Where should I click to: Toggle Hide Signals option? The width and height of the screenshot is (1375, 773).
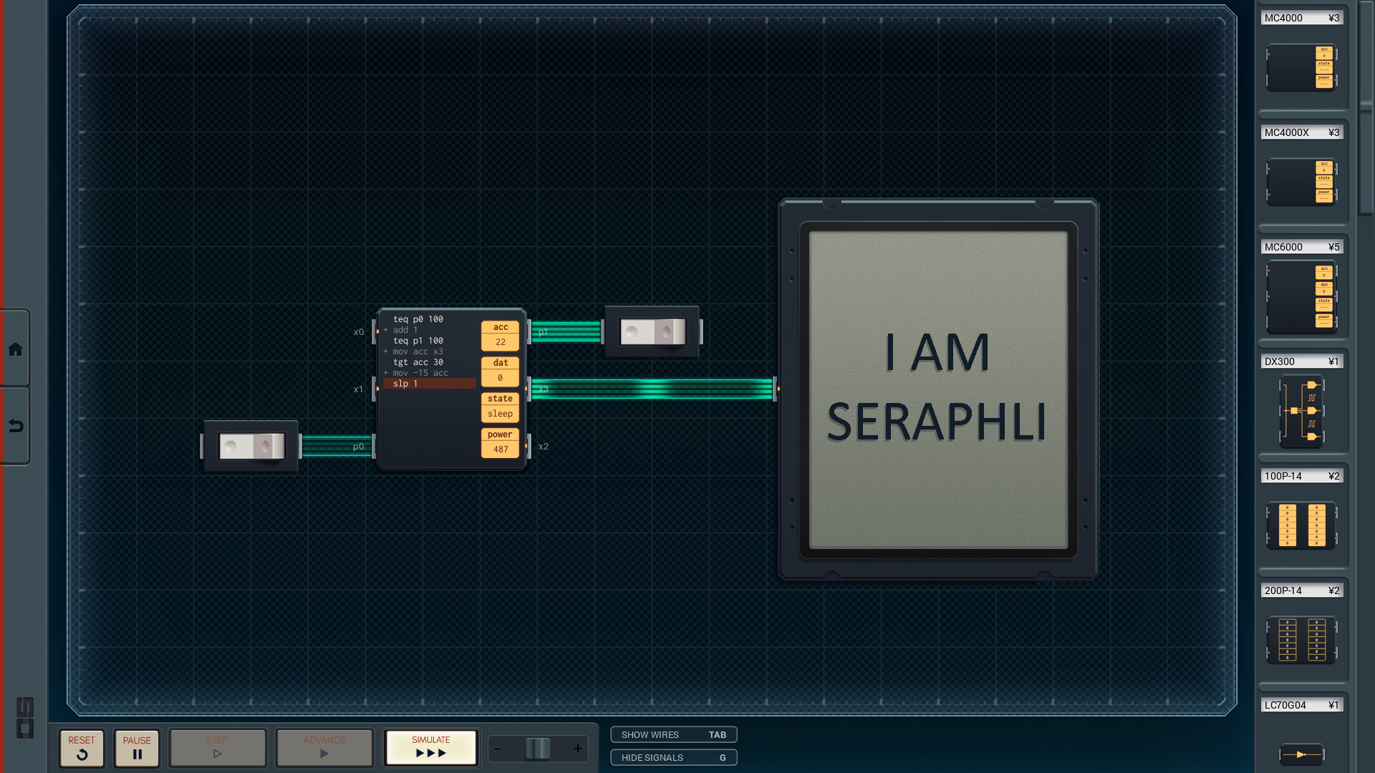[673, 758]
